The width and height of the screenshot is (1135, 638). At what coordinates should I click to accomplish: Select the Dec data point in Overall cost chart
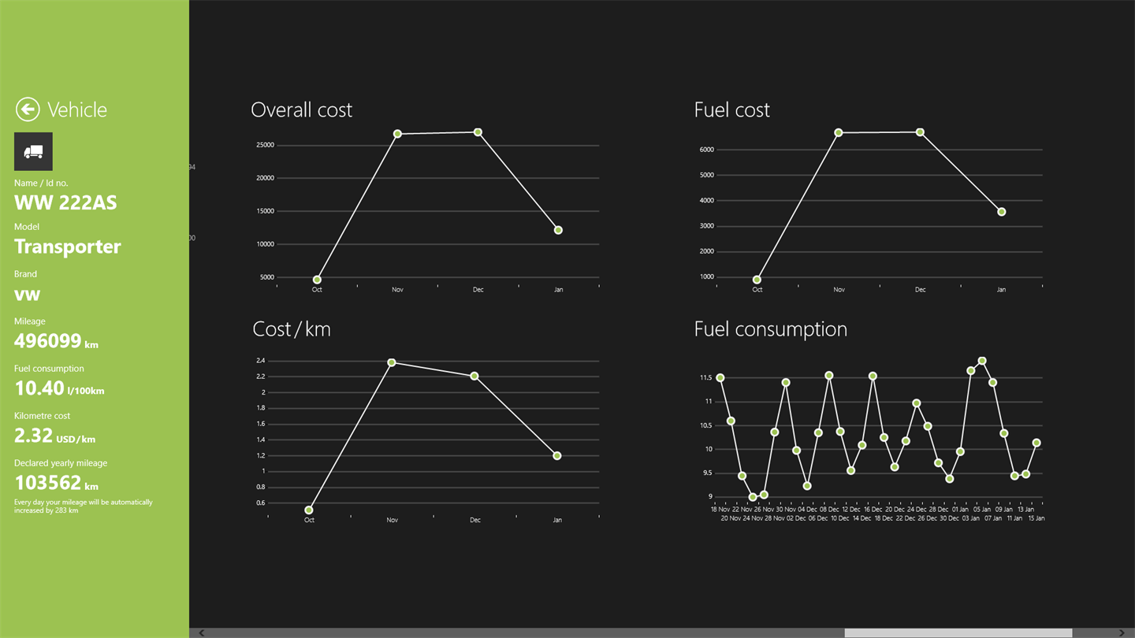point(478,132)
